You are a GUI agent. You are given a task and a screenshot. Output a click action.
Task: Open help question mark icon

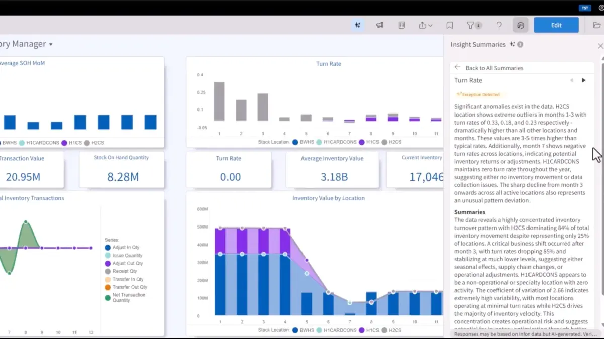point(499,25)
